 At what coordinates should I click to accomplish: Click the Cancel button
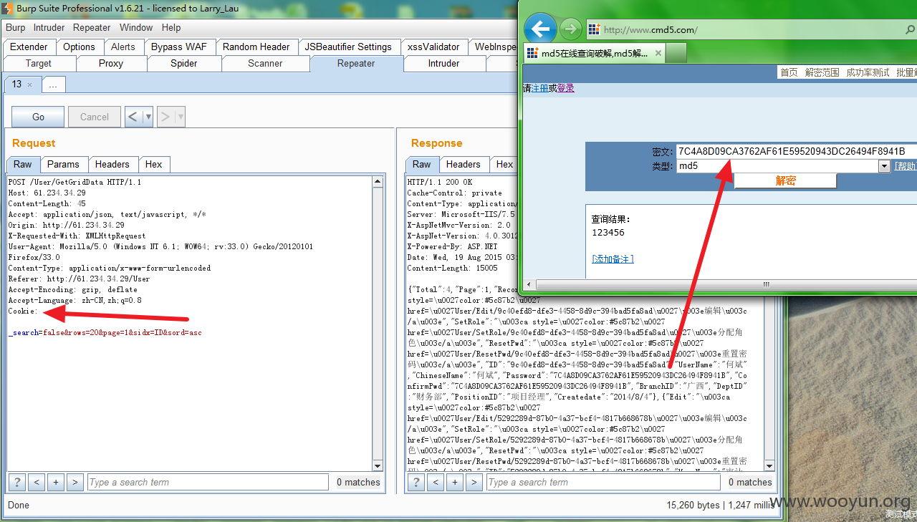[x=95, y=117]
